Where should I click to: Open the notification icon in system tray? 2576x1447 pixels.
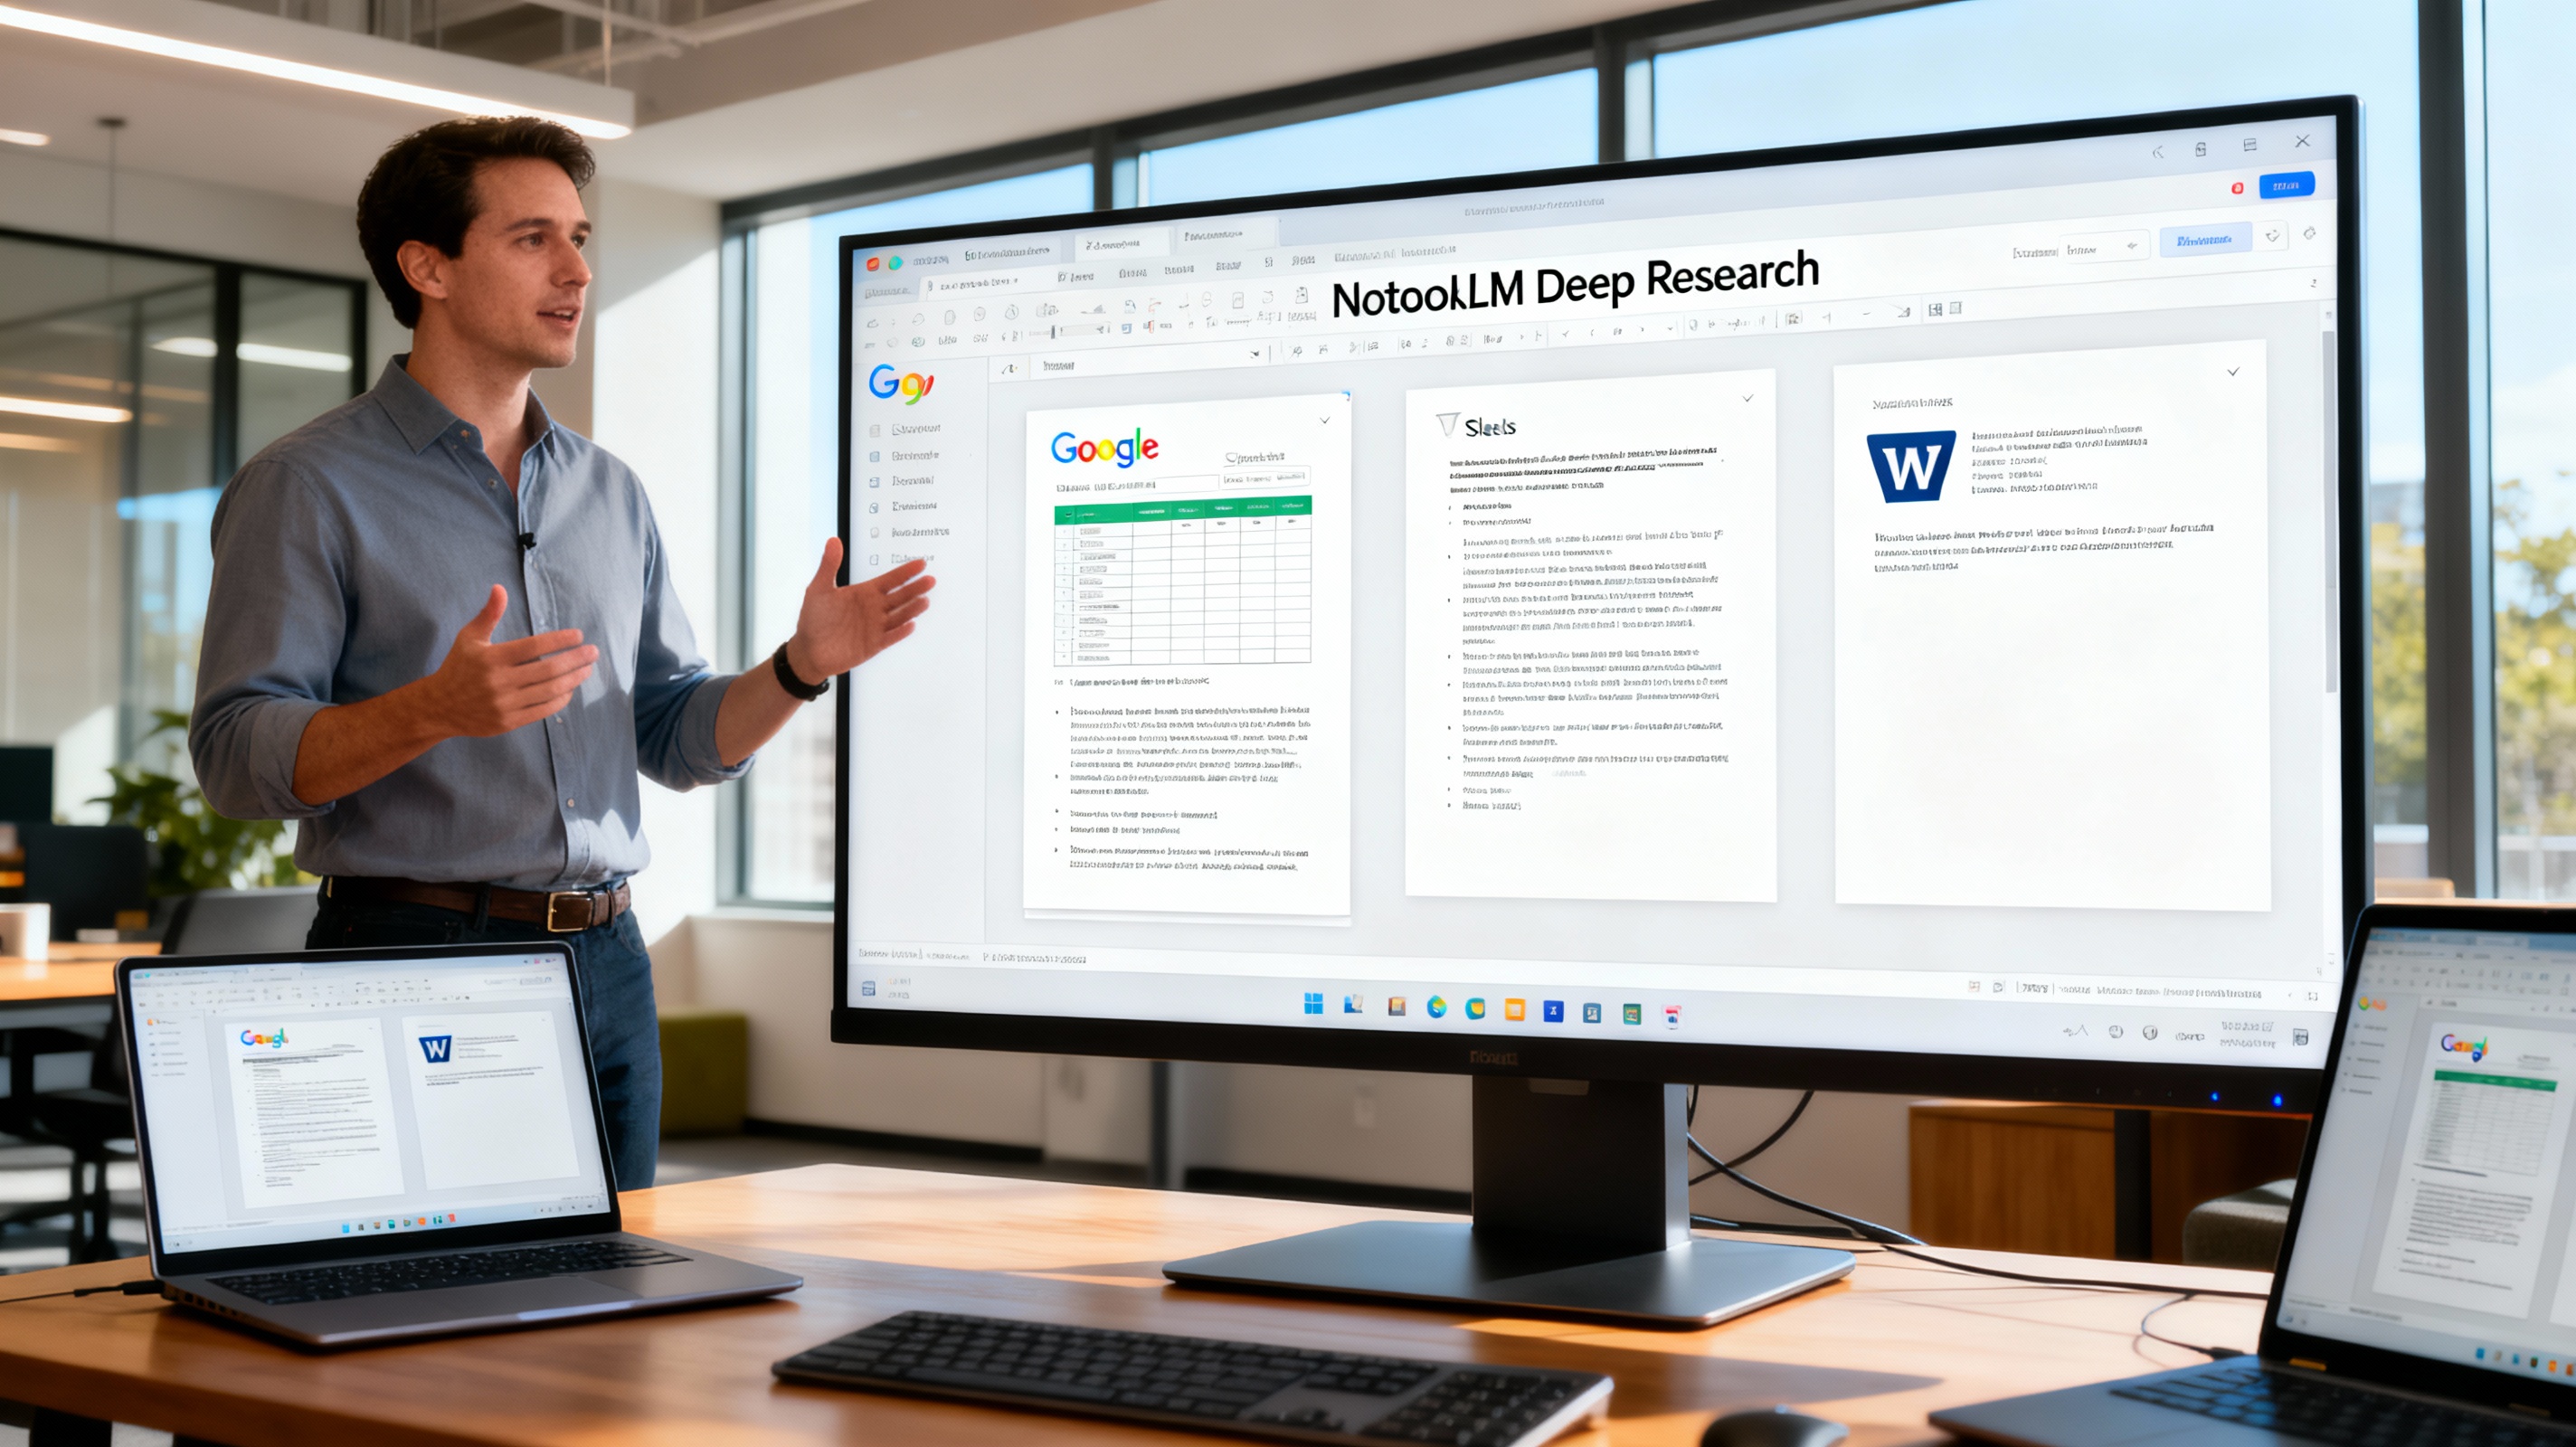coord(2300,1037)
